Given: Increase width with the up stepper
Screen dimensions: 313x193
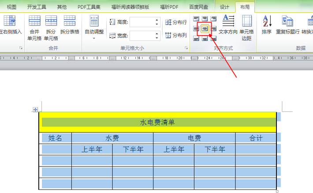Looking at the screenshot, I should coord(157,33).
